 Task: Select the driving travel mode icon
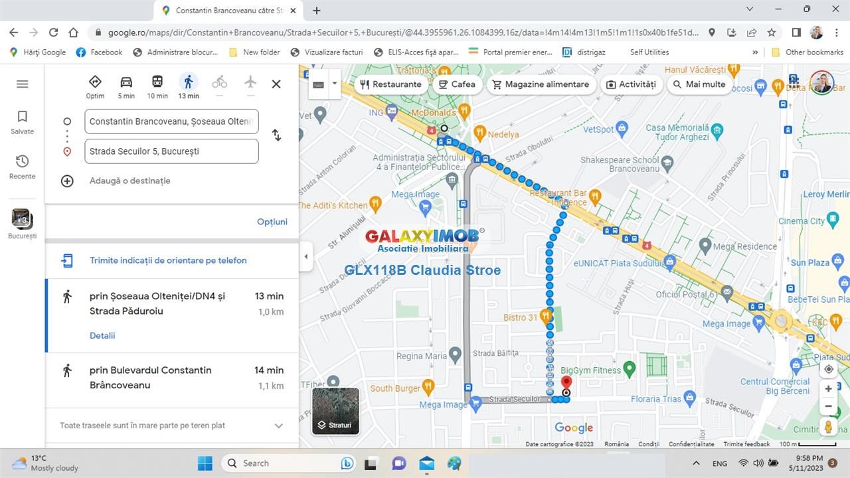(x=126, y=82)
